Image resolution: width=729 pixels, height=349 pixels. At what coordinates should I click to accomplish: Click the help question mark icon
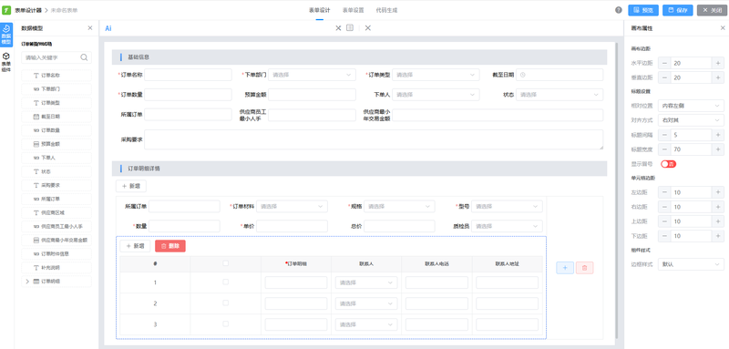point(619,10)
